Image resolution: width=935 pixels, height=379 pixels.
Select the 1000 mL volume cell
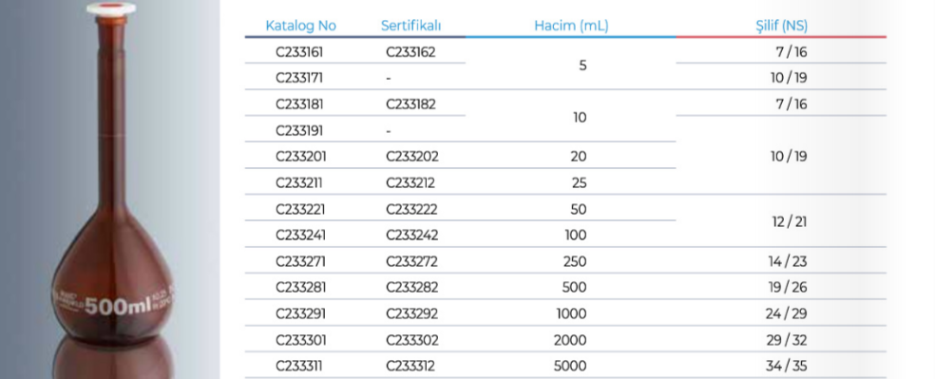pyautogui.click(x=571, y=314)
